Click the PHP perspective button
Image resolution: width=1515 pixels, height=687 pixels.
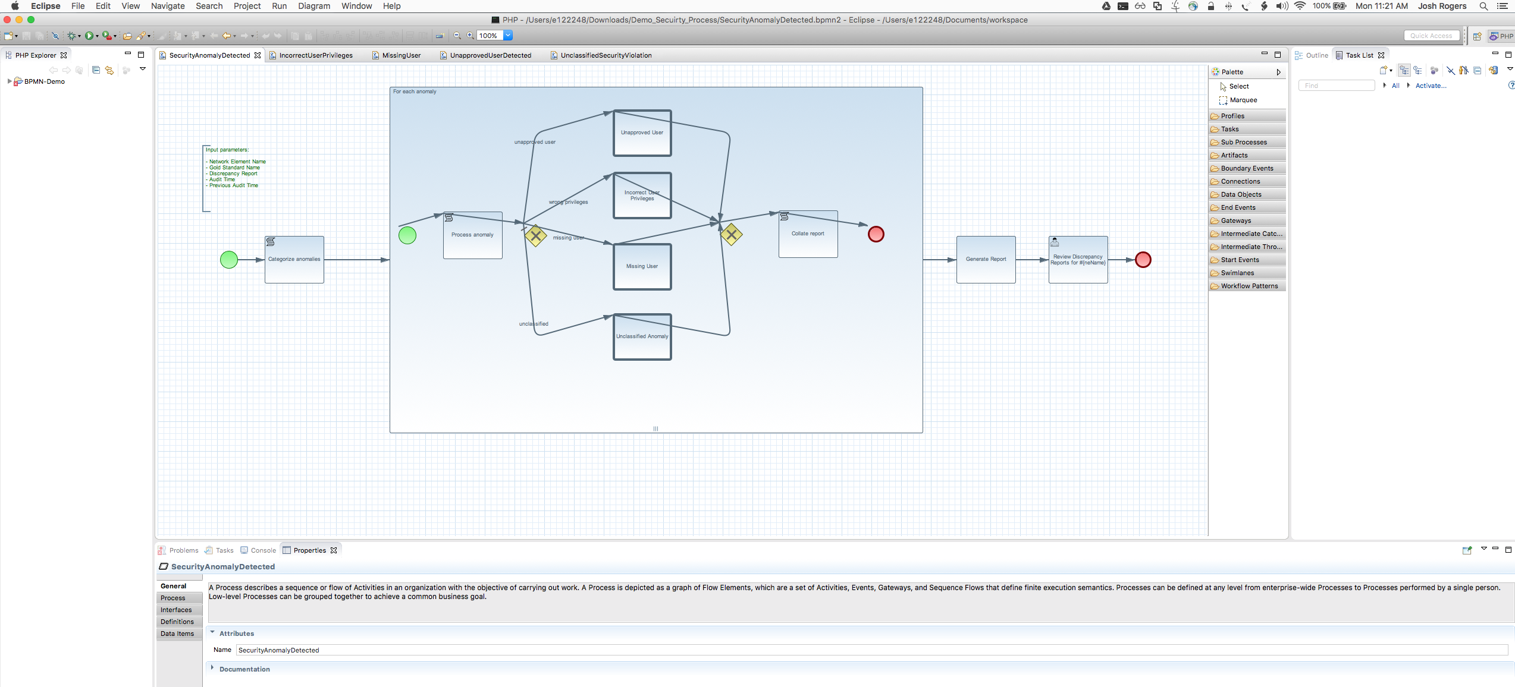coord(1502,36)
